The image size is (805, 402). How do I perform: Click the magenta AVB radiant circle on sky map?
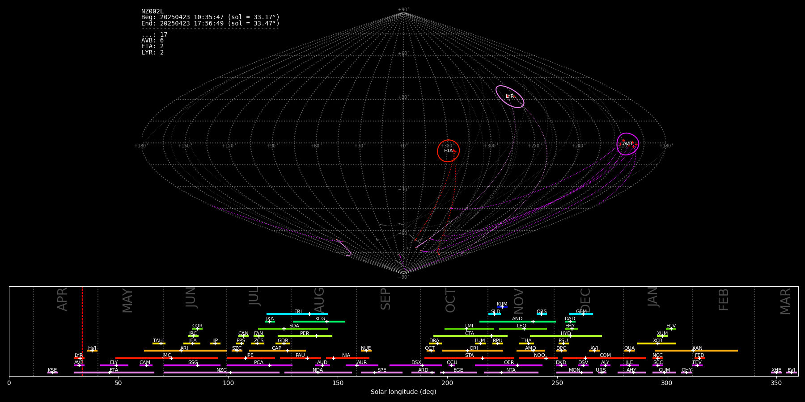pyautogui.click(x=628, y=144)
